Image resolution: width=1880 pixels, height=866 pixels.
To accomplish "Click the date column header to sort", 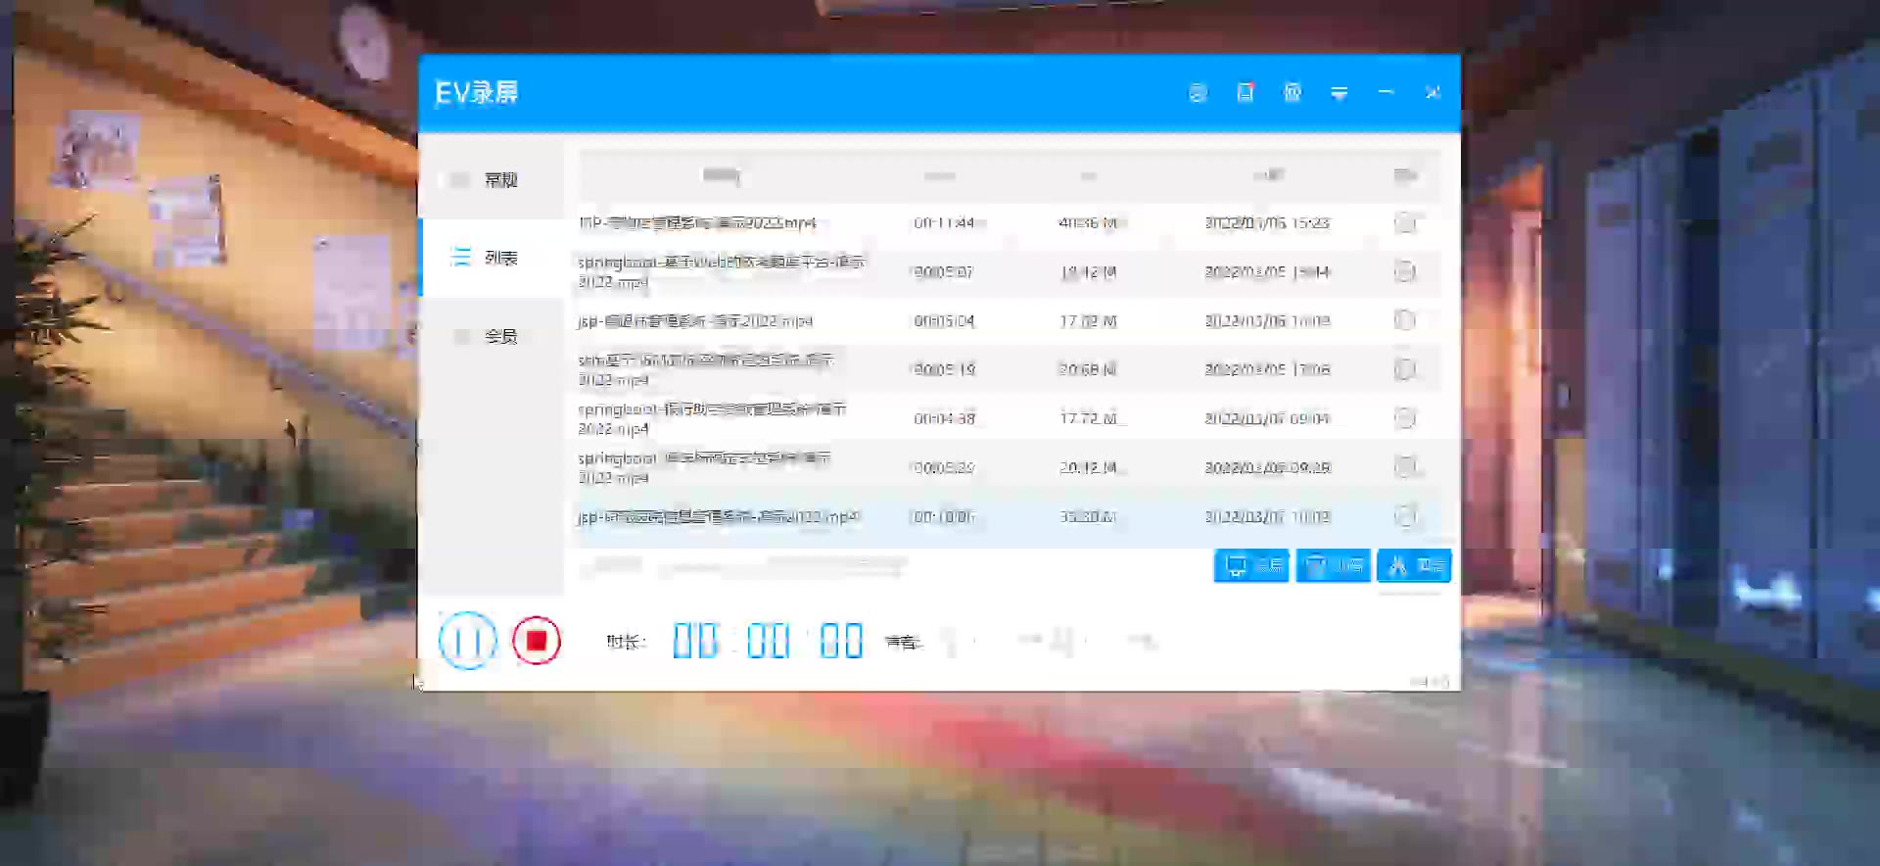I will coord(1268,176).
